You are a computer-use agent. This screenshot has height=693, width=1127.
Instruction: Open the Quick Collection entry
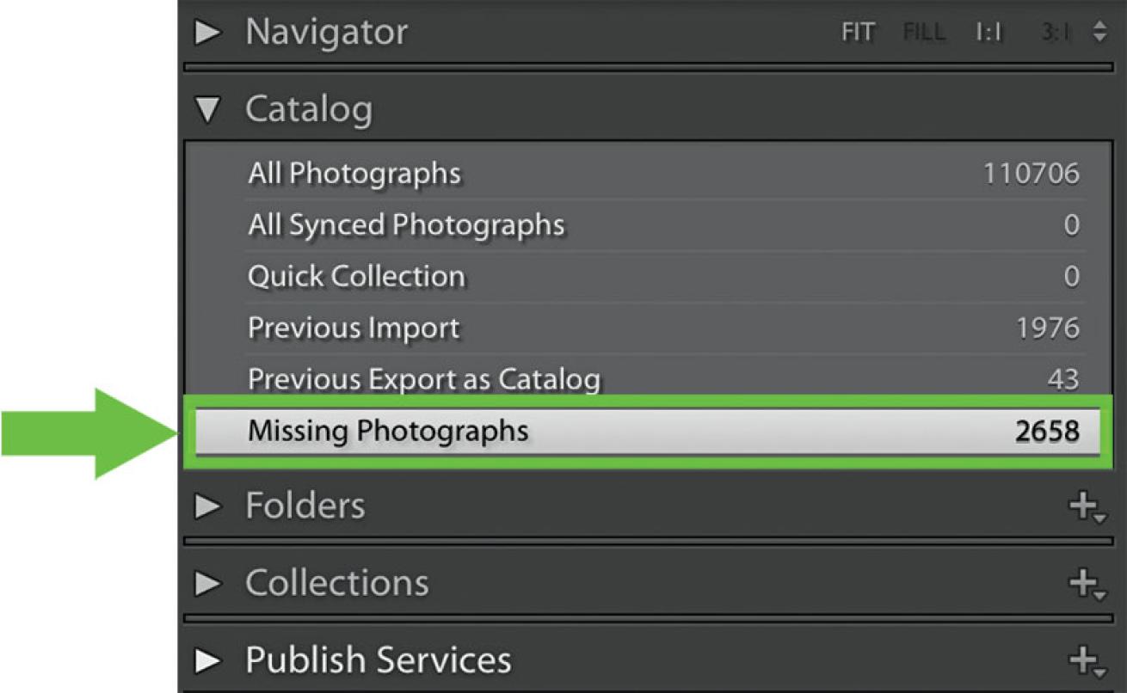point(356,277)
